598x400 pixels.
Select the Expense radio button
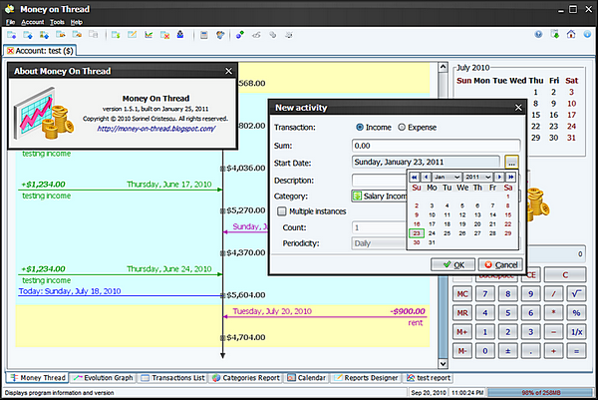coord(402,127)
